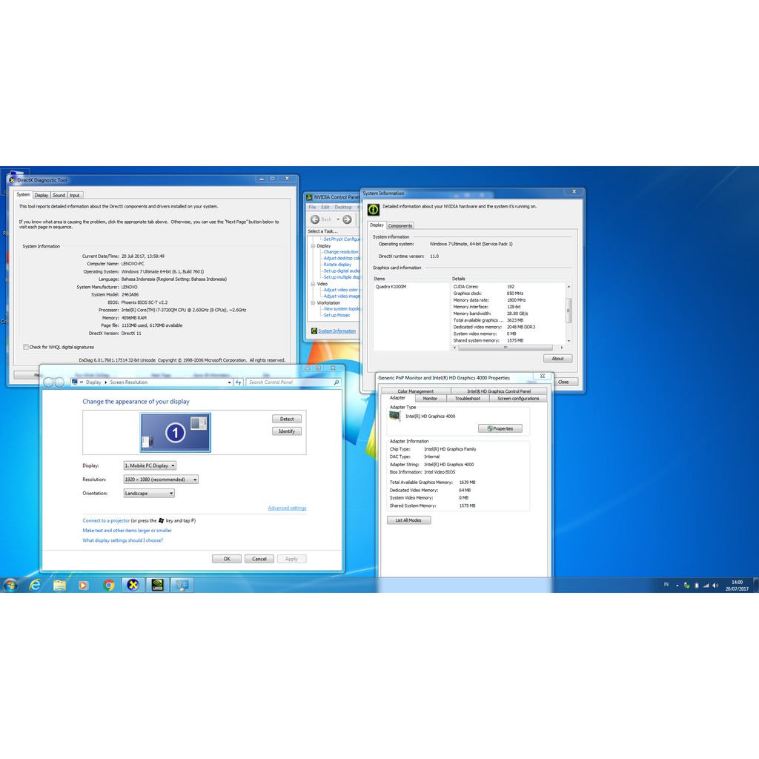759x759 pixels.
Task: Collapse the Workstation tree node
Action: click(x=312, y=302)
